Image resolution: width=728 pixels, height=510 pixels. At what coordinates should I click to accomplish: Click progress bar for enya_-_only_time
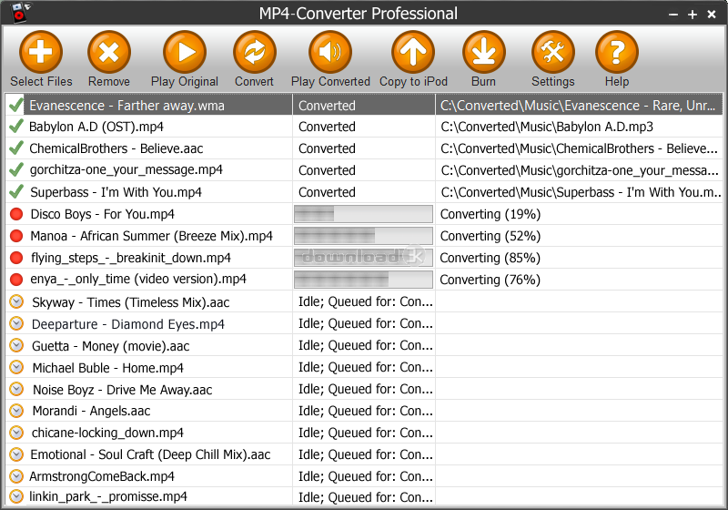[363, 280]
